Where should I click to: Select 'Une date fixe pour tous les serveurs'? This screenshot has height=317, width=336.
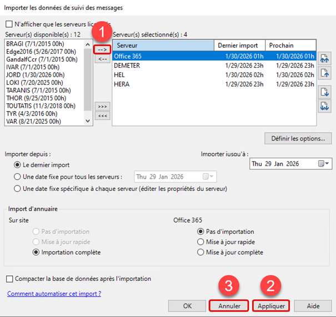(18, 177)
